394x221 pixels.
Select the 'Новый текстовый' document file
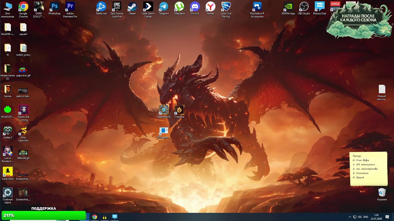point(382,93)
